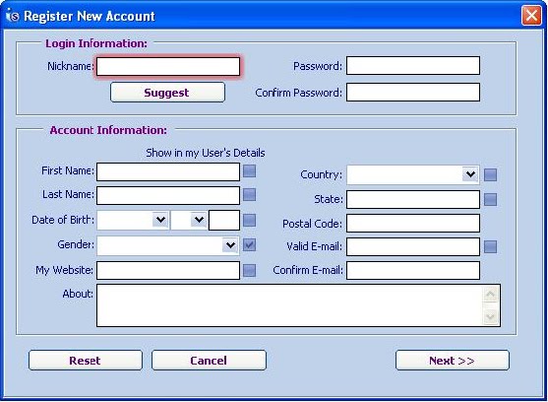Screen dimensions: 548x402
Task: Toggle show State in details checkbox
Action: point(490,199)
